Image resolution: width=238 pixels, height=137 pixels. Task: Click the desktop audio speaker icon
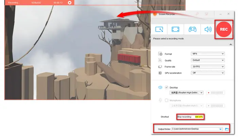coord(160,87)
